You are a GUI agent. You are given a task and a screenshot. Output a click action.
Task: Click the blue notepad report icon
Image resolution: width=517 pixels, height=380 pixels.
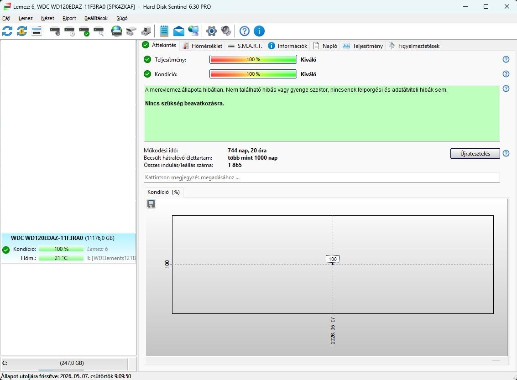click(164, 31)
